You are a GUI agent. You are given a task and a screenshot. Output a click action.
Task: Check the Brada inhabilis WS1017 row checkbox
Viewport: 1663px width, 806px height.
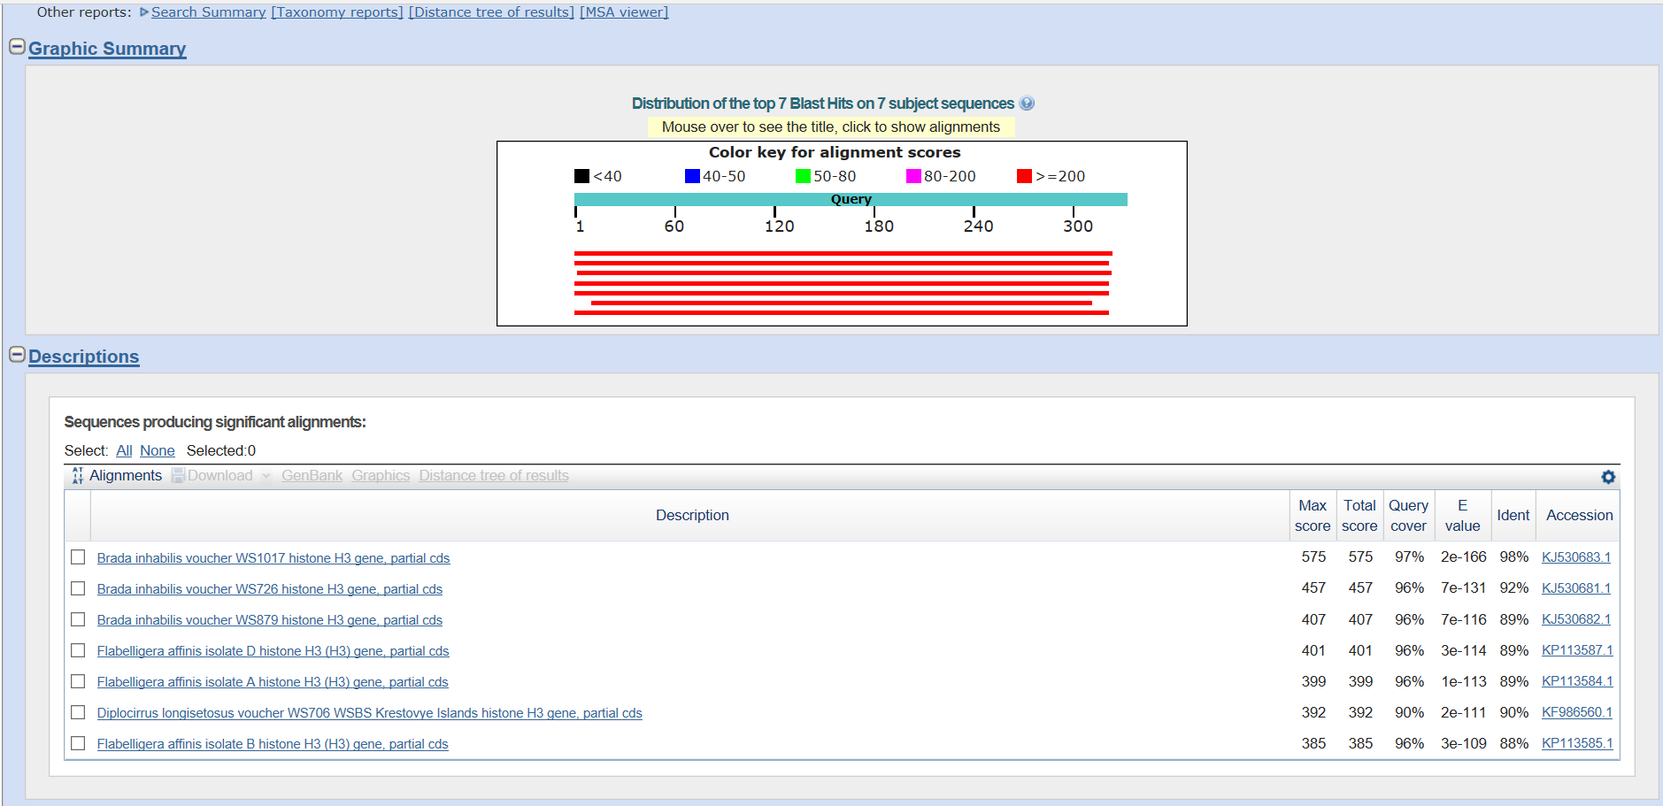point(78,557)
